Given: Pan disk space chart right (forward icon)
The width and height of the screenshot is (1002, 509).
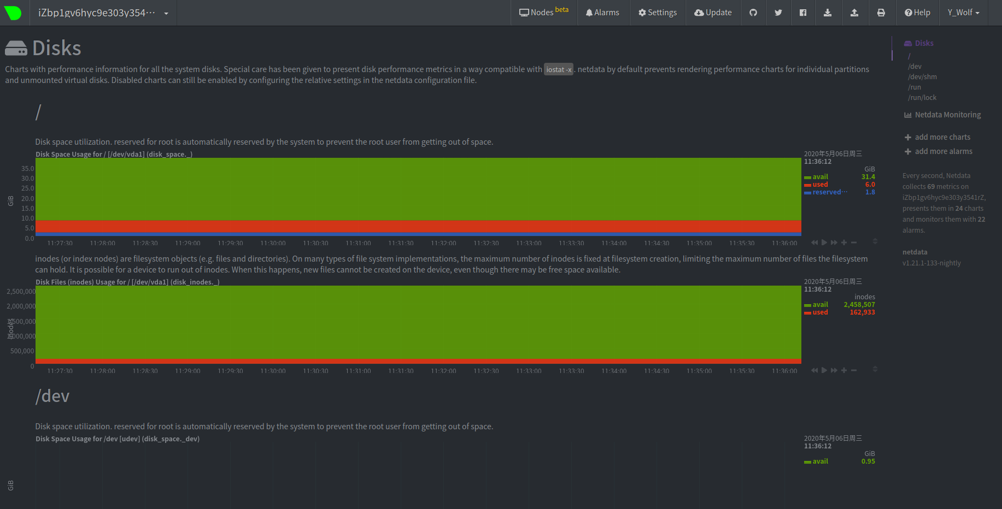Looking at the screenshot, I should click(834, 242).
